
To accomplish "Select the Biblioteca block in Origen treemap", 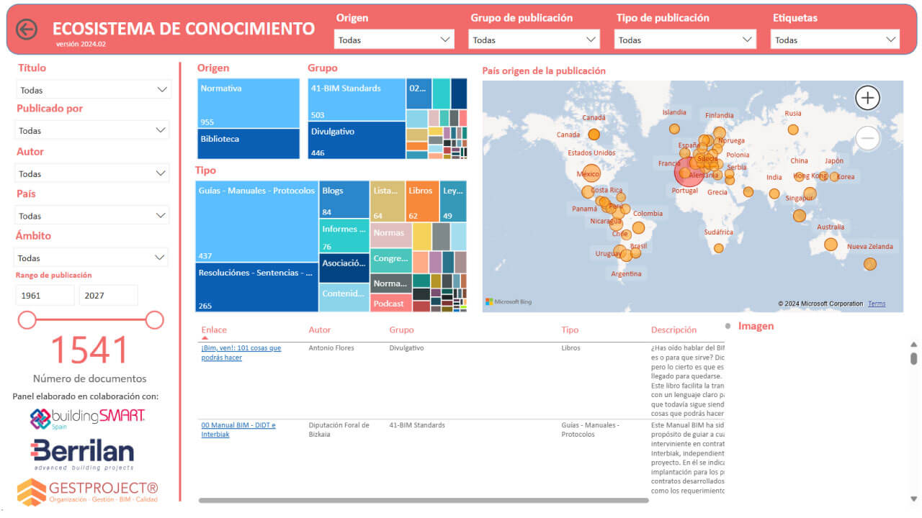I will point(249,144).
